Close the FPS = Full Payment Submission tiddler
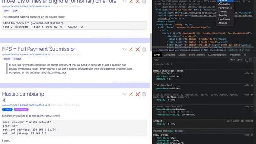The height and width of the screenshot is (144, 256). [138, 49]
